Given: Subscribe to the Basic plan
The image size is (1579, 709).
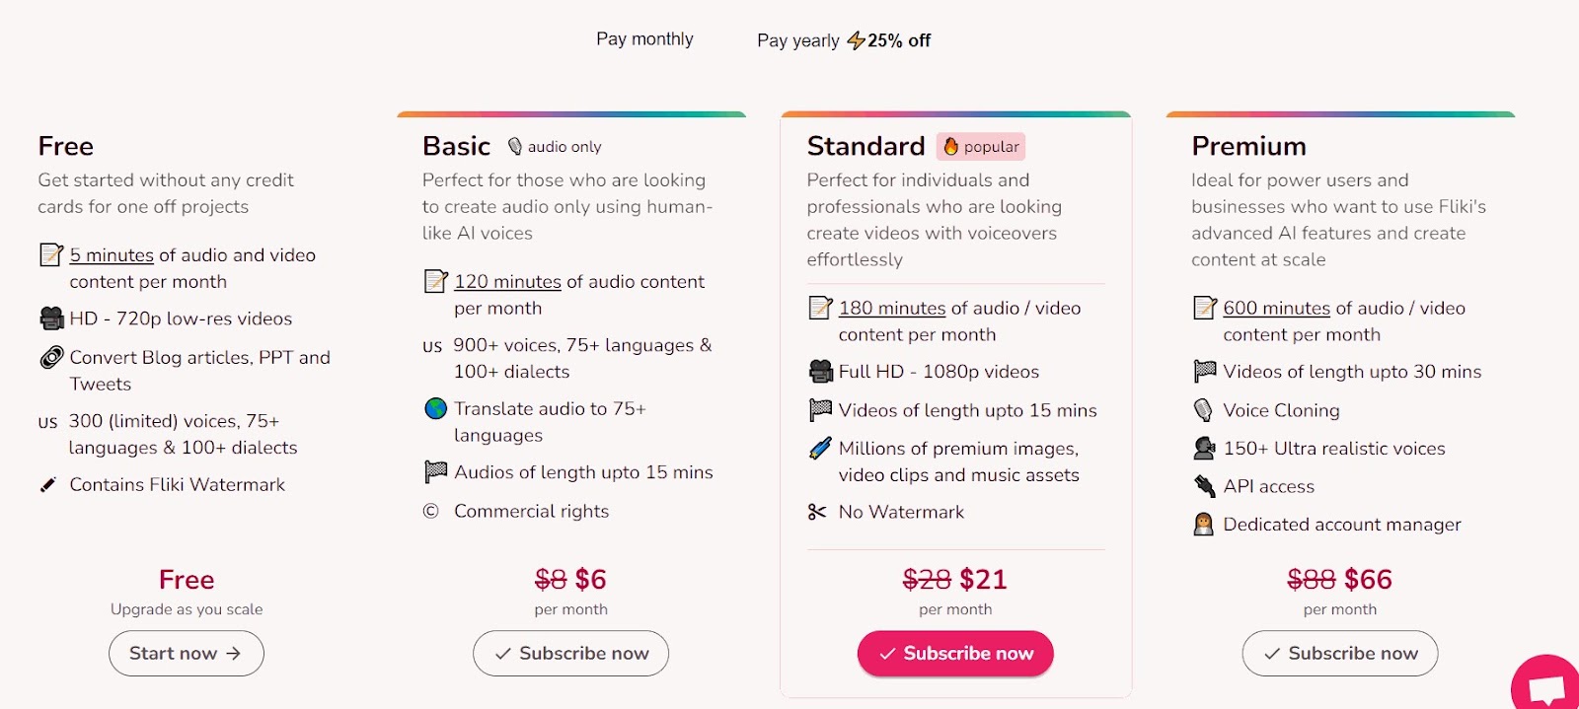Looking at the screenshot, I should pos(570,653).
